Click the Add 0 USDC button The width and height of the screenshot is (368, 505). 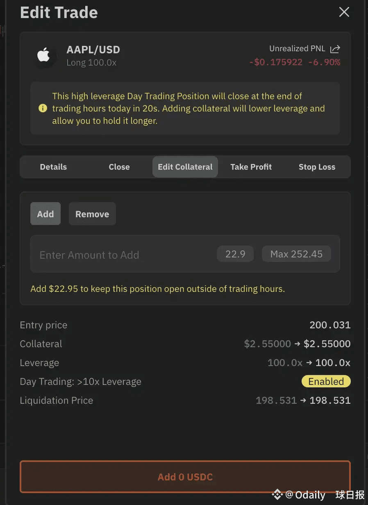(x=185, y=477)
